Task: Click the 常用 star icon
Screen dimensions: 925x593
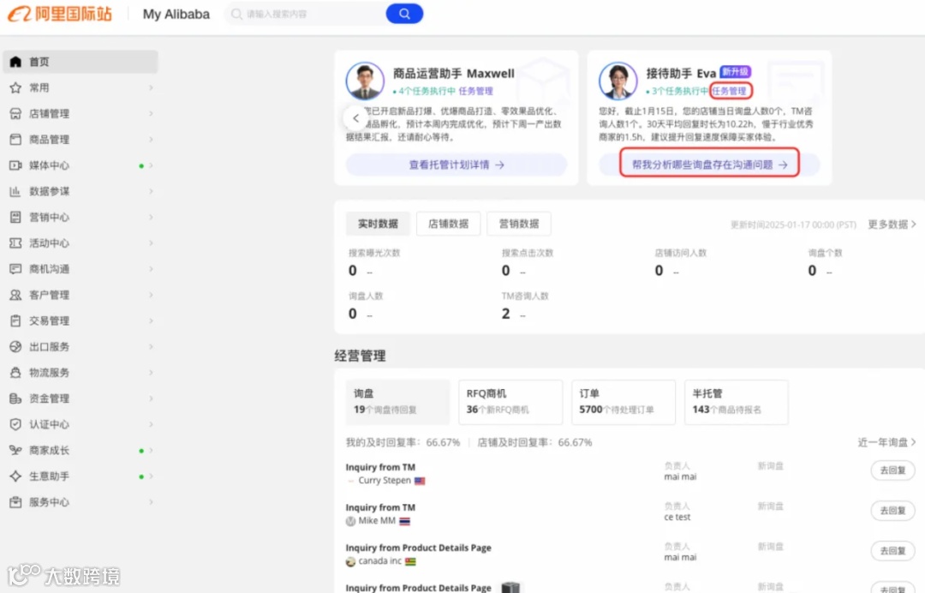Action: 16,87
